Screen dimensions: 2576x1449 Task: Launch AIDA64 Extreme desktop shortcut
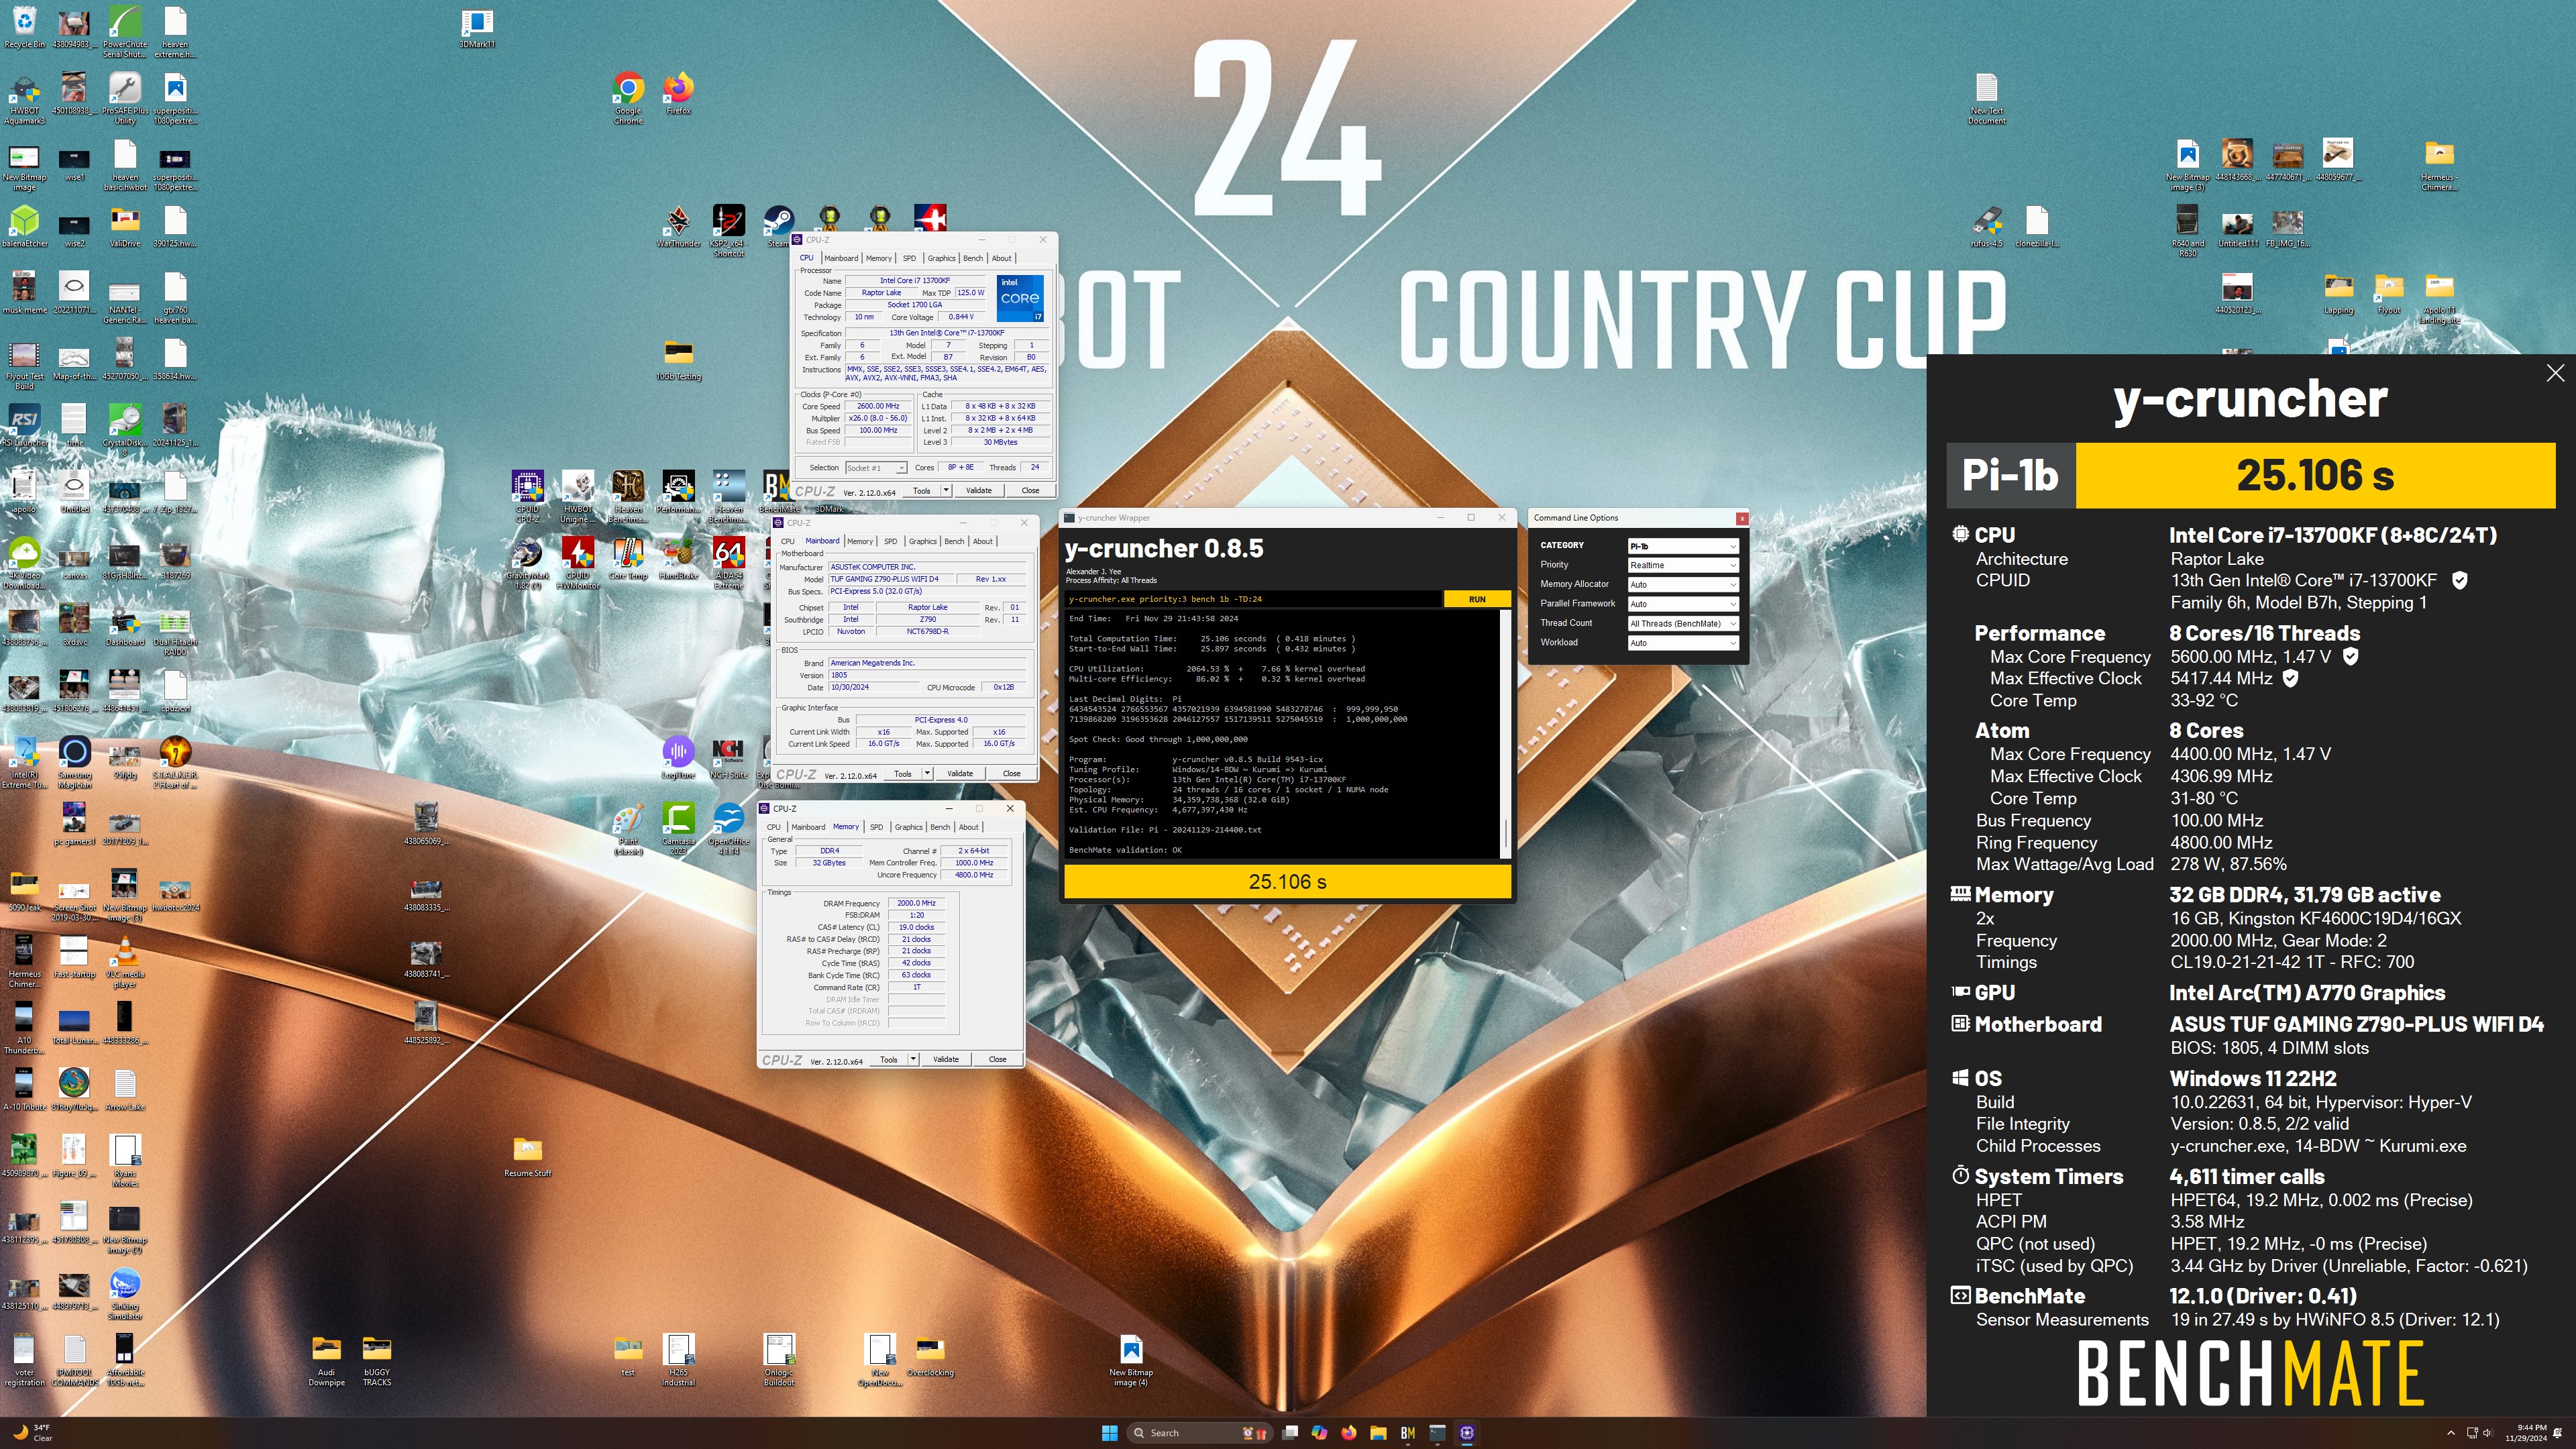coord(728,563)
